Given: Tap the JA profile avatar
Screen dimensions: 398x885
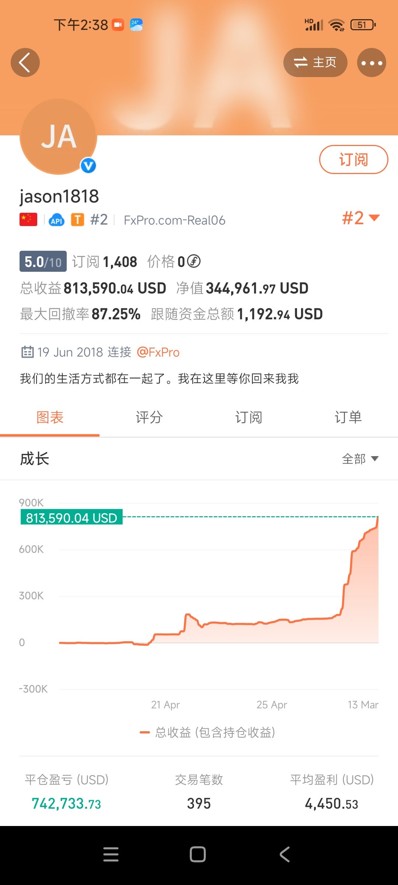Looking at the screenshot, I should 58,137.
